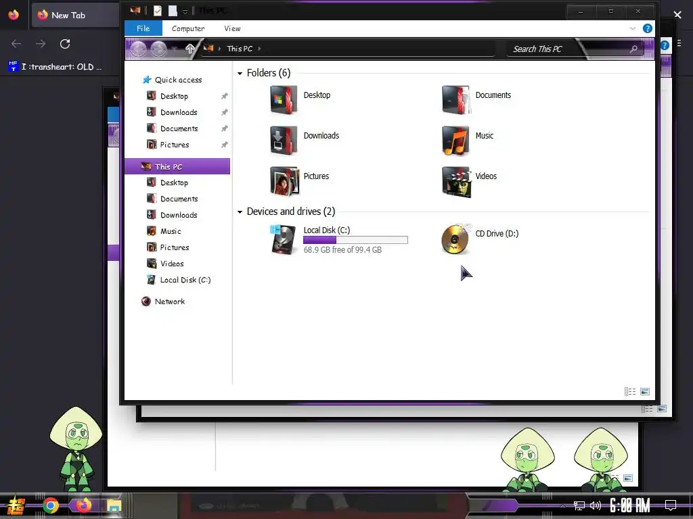Select This PC in navigation pane
This screenshot has width=693, height=519.
[x=177, y=166]
